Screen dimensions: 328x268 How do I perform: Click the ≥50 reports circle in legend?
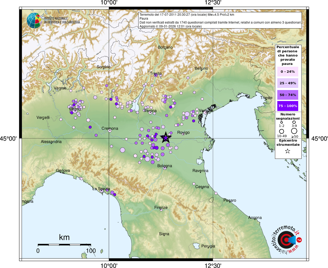click(x=294, y=131)
